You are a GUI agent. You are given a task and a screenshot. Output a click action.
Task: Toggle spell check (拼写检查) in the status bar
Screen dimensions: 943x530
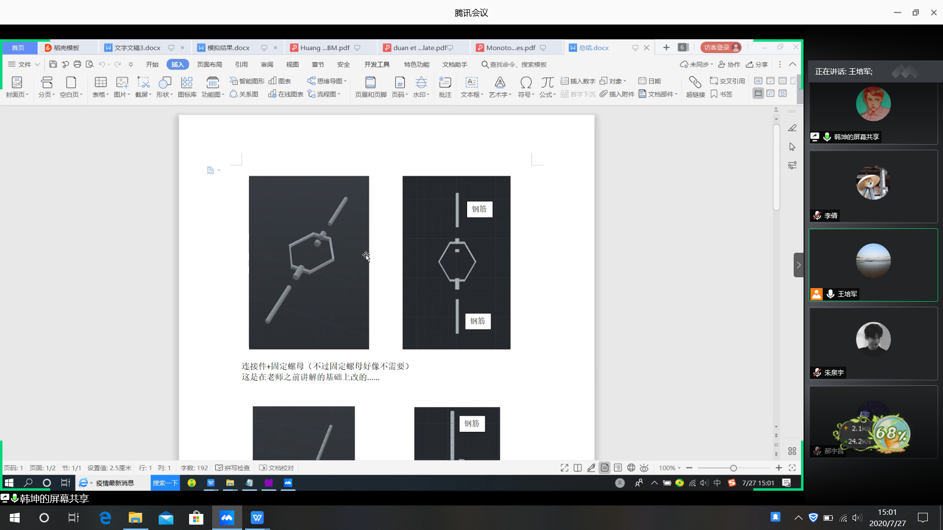click(x=233, y=468)
